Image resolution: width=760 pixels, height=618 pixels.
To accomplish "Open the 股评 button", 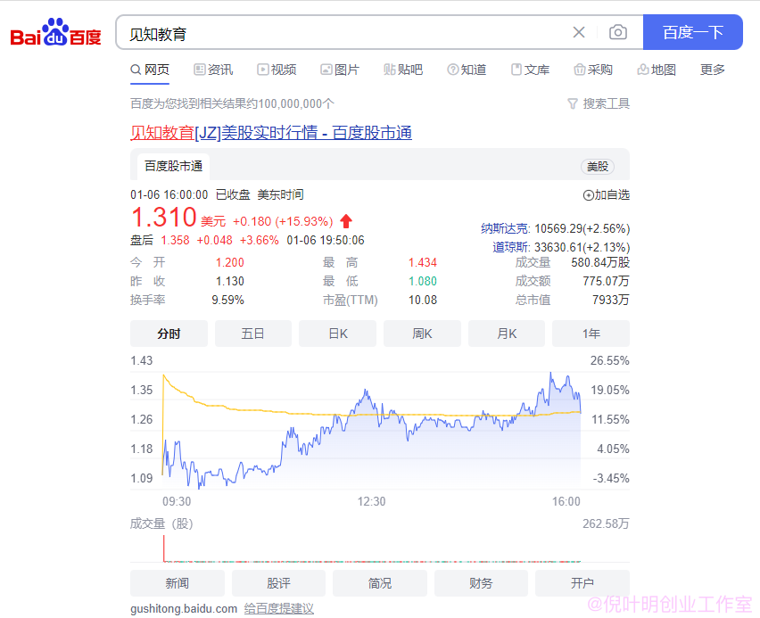I will click(278, 583).
